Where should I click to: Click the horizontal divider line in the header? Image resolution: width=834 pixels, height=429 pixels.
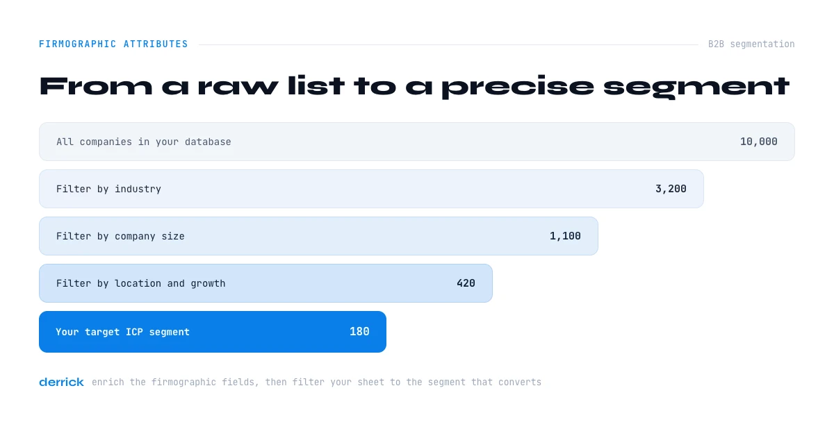pyautogui.click(x=448, y=44)
